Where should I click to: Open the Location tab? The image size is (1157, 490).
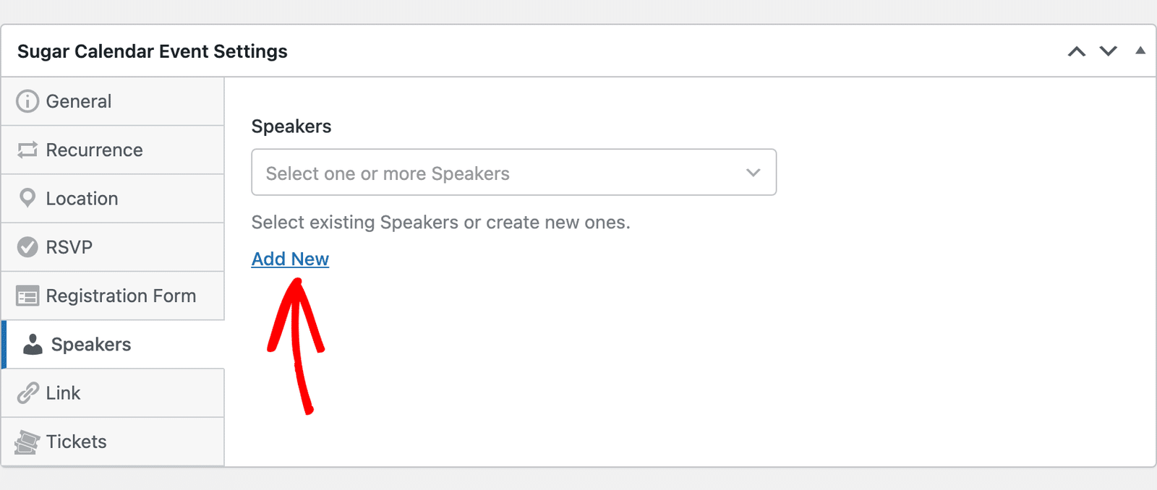click(x=113, y=198)
